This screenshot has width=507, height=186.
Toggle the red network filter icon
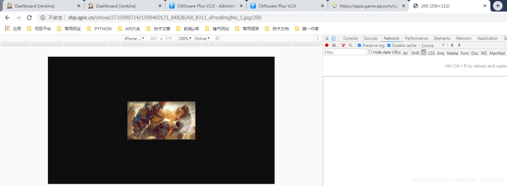tap(343, 45)
